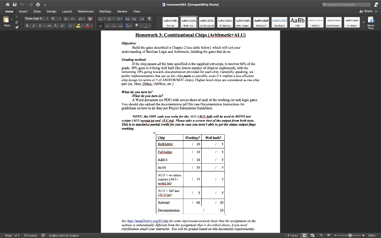Enable center text alignment

[106, 26]
